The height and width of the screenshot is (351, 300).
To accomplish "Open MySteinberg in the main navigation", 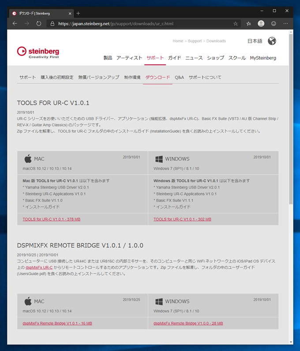I will (263, 58).
